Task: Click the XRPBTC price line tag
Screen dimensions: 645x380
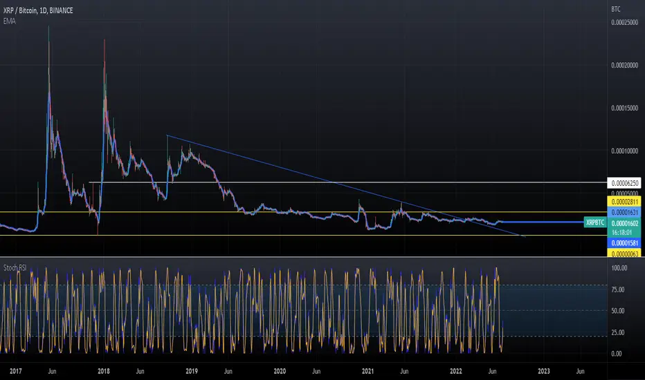Action: 595,222
